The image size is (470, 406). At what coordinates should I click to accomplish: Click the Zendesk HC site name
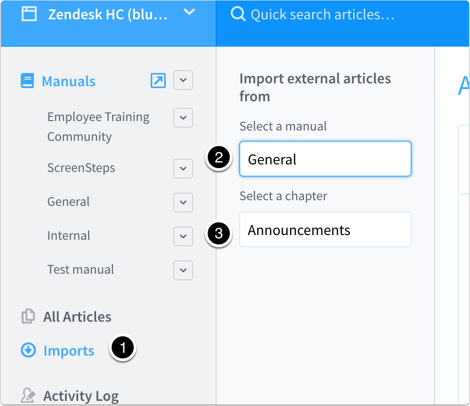click(x=108, y=15)
